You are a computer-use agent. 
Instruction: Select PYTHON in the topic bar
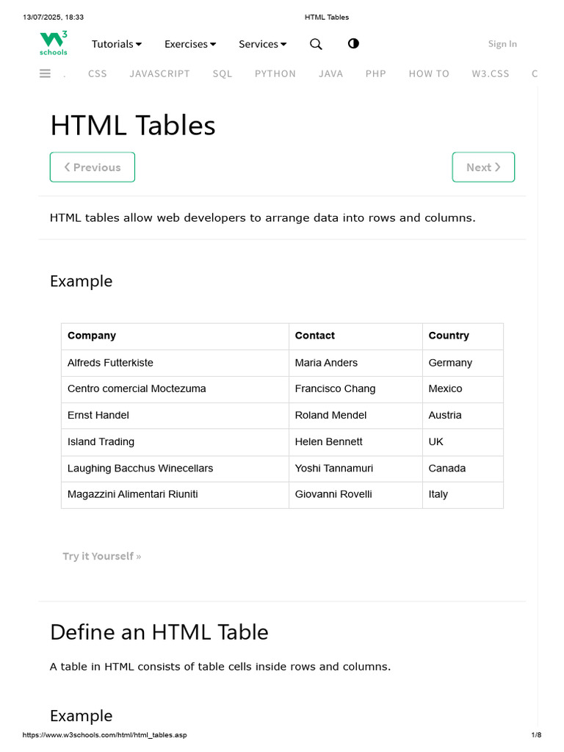coord(275,73)
